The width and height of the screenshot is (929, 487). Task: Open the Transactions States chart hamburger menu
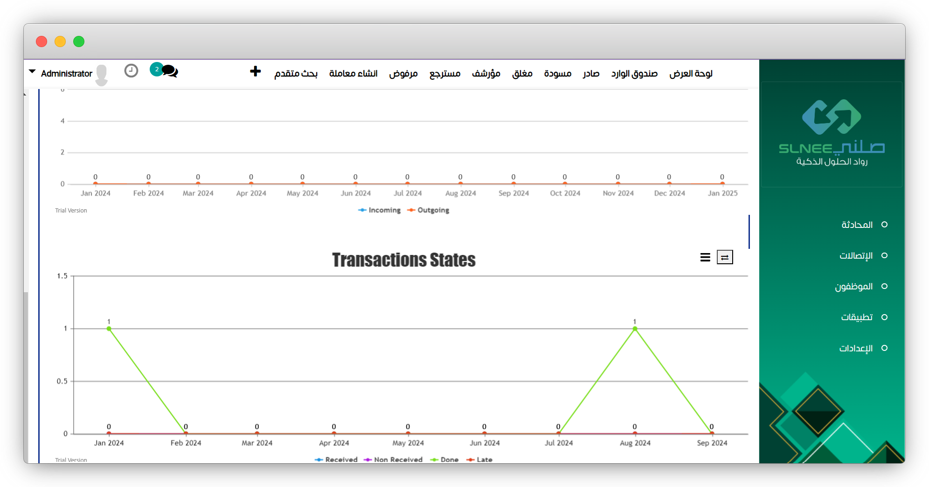pyautogui.click(x=705, y=257)
